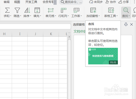Viewport: 136px width, 99px height.
Task: Click the Collaborate (协作) button
Action: [111, 2]
